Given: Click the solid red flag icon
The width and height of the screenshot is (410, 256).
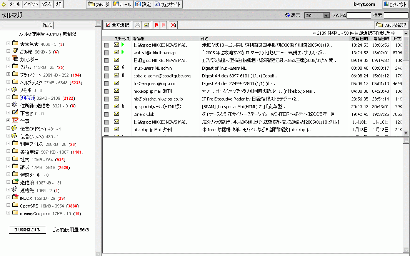Looking at the screenshot, I should click(x=157, y=25).
